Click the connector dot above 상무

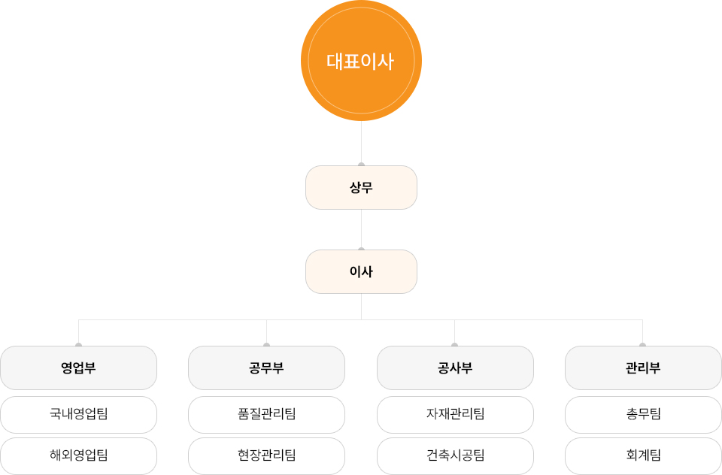361,165
